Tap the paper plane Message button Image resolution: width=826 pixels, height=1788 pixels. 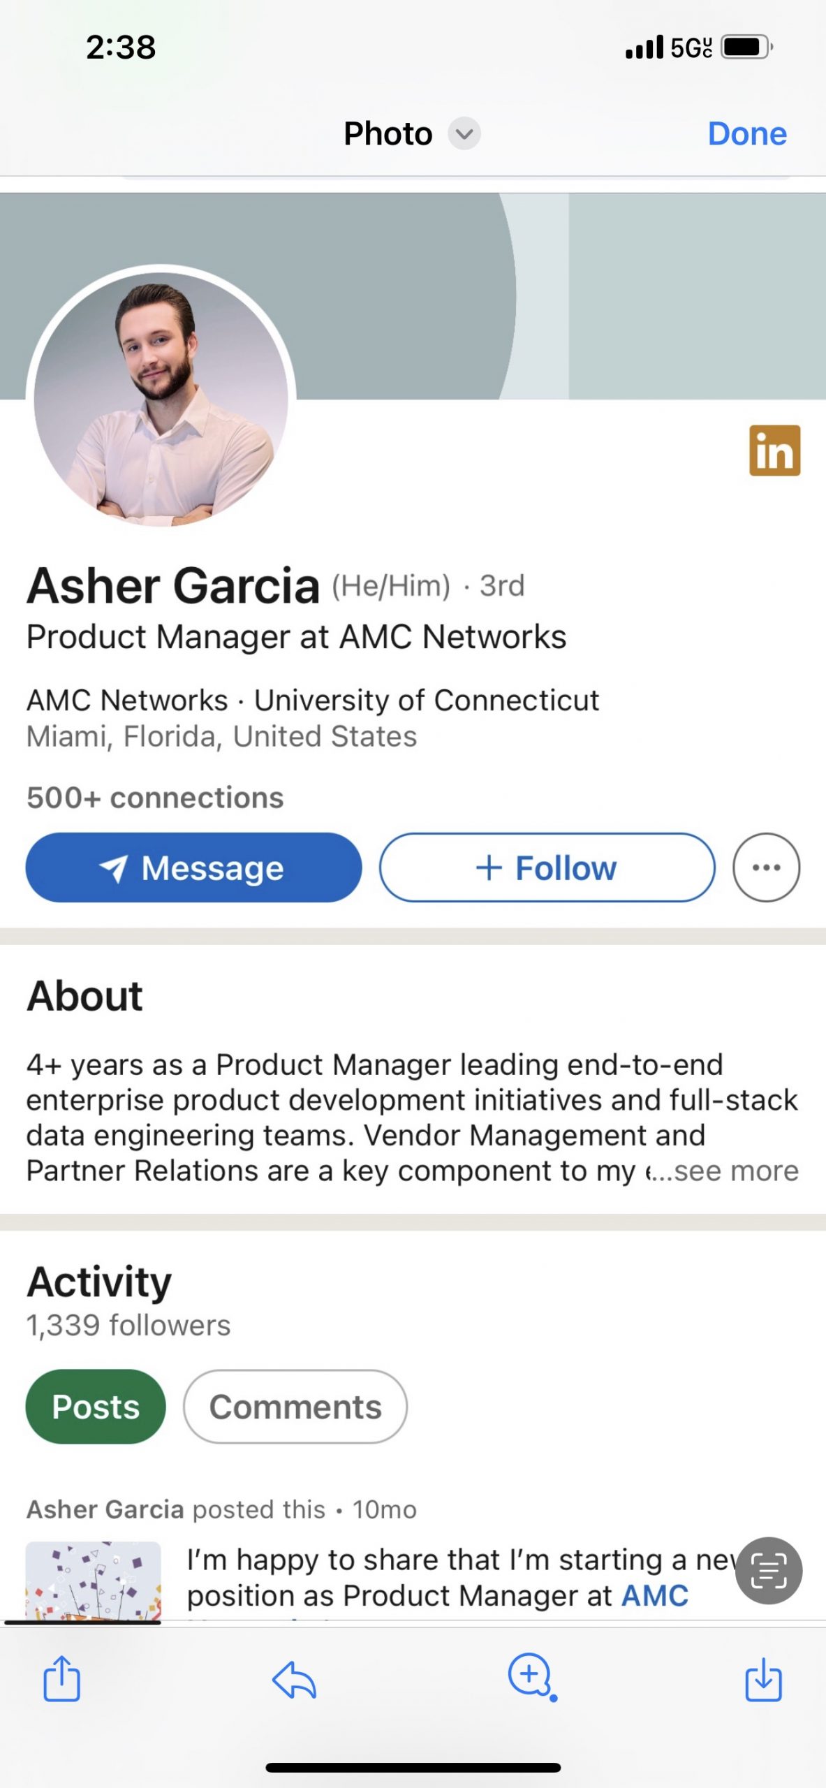[x=193, y=867]
